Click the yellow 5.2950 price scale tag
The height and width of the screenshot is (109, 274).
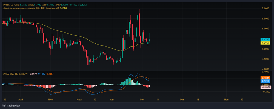(265, 43)
